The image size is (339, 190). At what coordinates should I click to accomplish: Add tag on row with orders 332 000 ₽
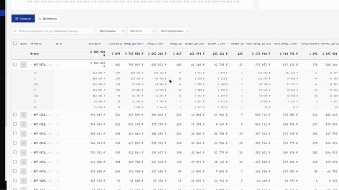pos(58,172)
